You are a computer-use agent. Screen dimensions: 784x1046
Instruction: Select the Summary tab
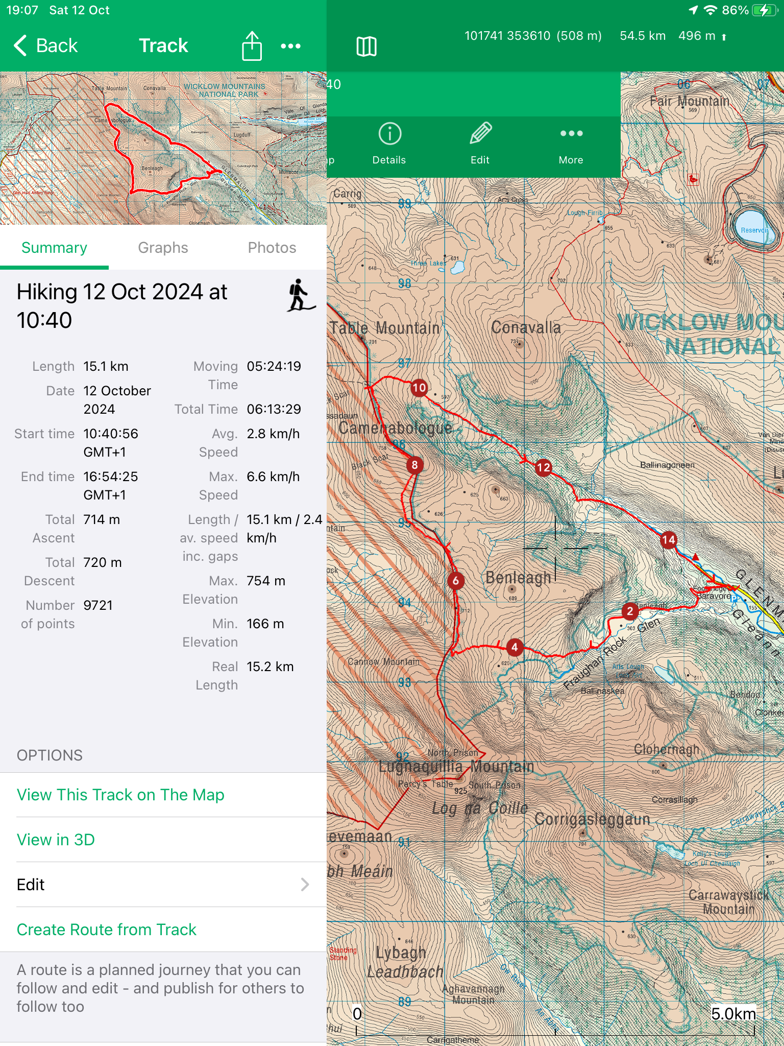[x=54, y=248]
